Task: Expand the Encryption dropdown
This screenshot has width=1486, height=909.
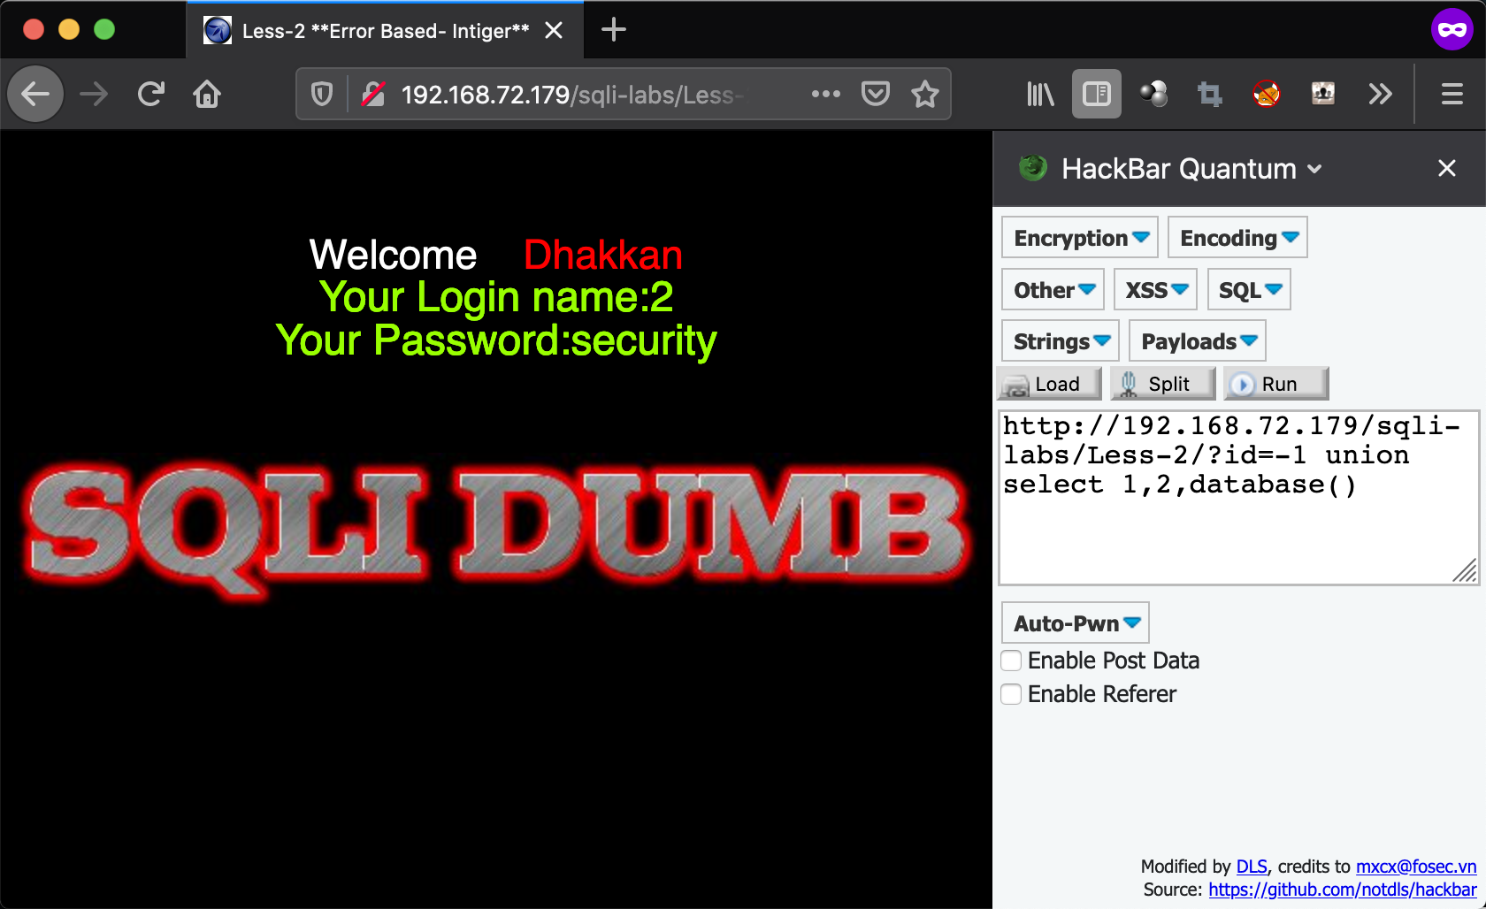Action: click(x=1079, y=238)
